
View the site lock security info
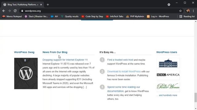point(22,11)
